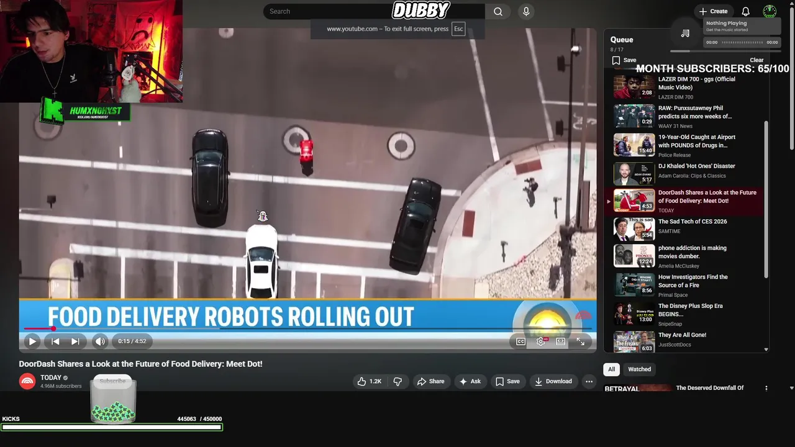The width and height of the screenshot is (795, 447).
Task: Save the queue as playlist
Action: pyautogui.click(x=624, y=60)
